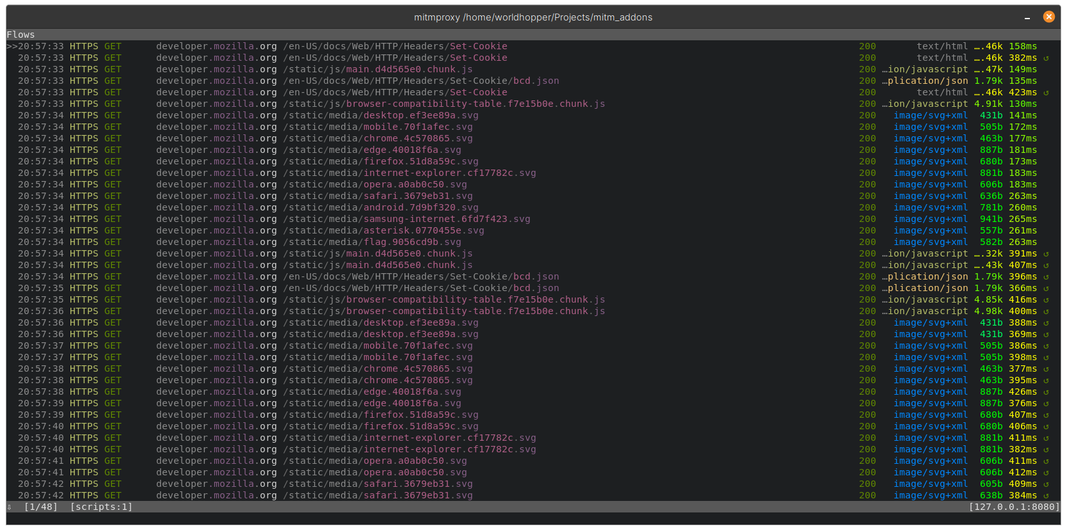Click the replay icon on the 416ms flow
This screenshot has width=1067, height=531.
click(x=1046, y=300)
